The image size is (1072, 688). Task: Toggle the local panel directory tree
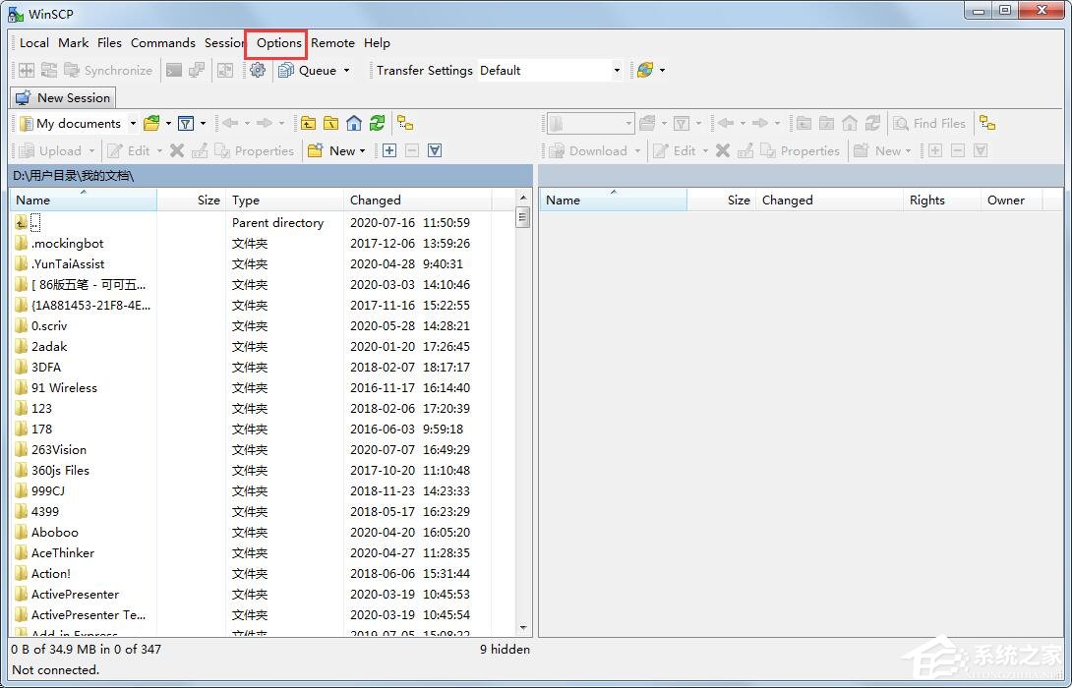405,124
